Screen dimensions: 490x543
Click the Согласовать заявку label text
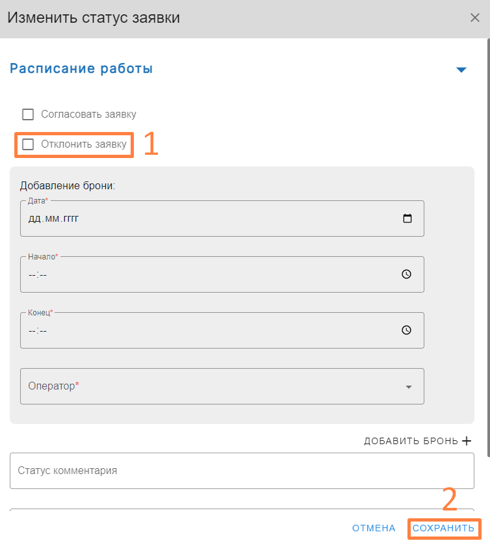pos(88,114)
